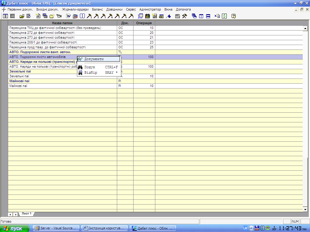Image resolution: width=310 pixels, height=232 pixels.
Task: Click hammer tool number 6
Action: (124, 16)
